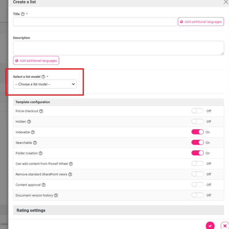Click the Document version history help icon
229x229 pixels.
pyautogui.click(x=56, y=195)
